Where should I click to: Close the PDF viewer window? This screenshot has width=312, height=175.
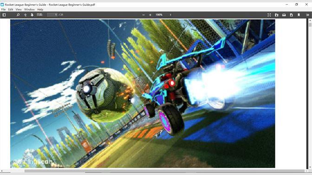coord(306,4)
